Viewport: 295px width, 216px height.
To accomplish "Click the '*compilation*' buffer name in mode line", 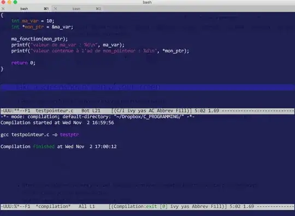I will point(53,206).
